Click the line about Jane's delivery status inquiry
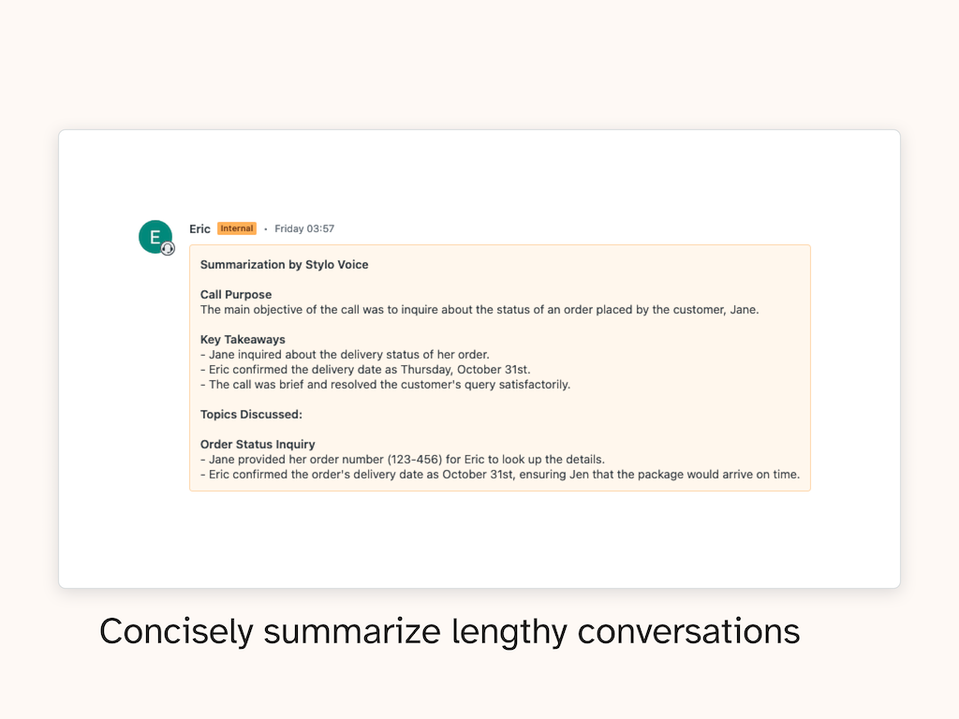Viewport: 959px width, 719px height. (345, 355)
